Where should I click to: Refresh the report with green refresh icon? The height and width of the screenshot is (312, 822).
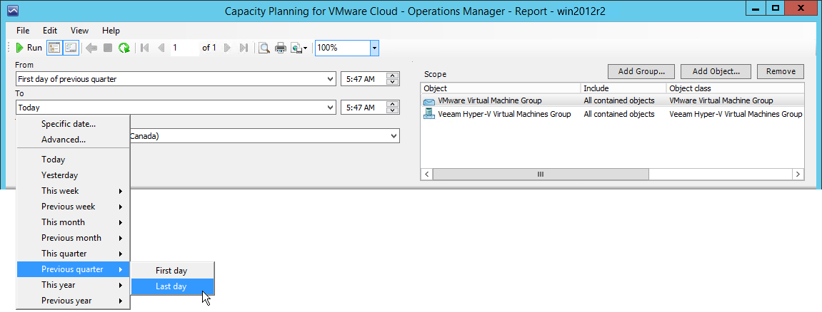coord(124,48)
